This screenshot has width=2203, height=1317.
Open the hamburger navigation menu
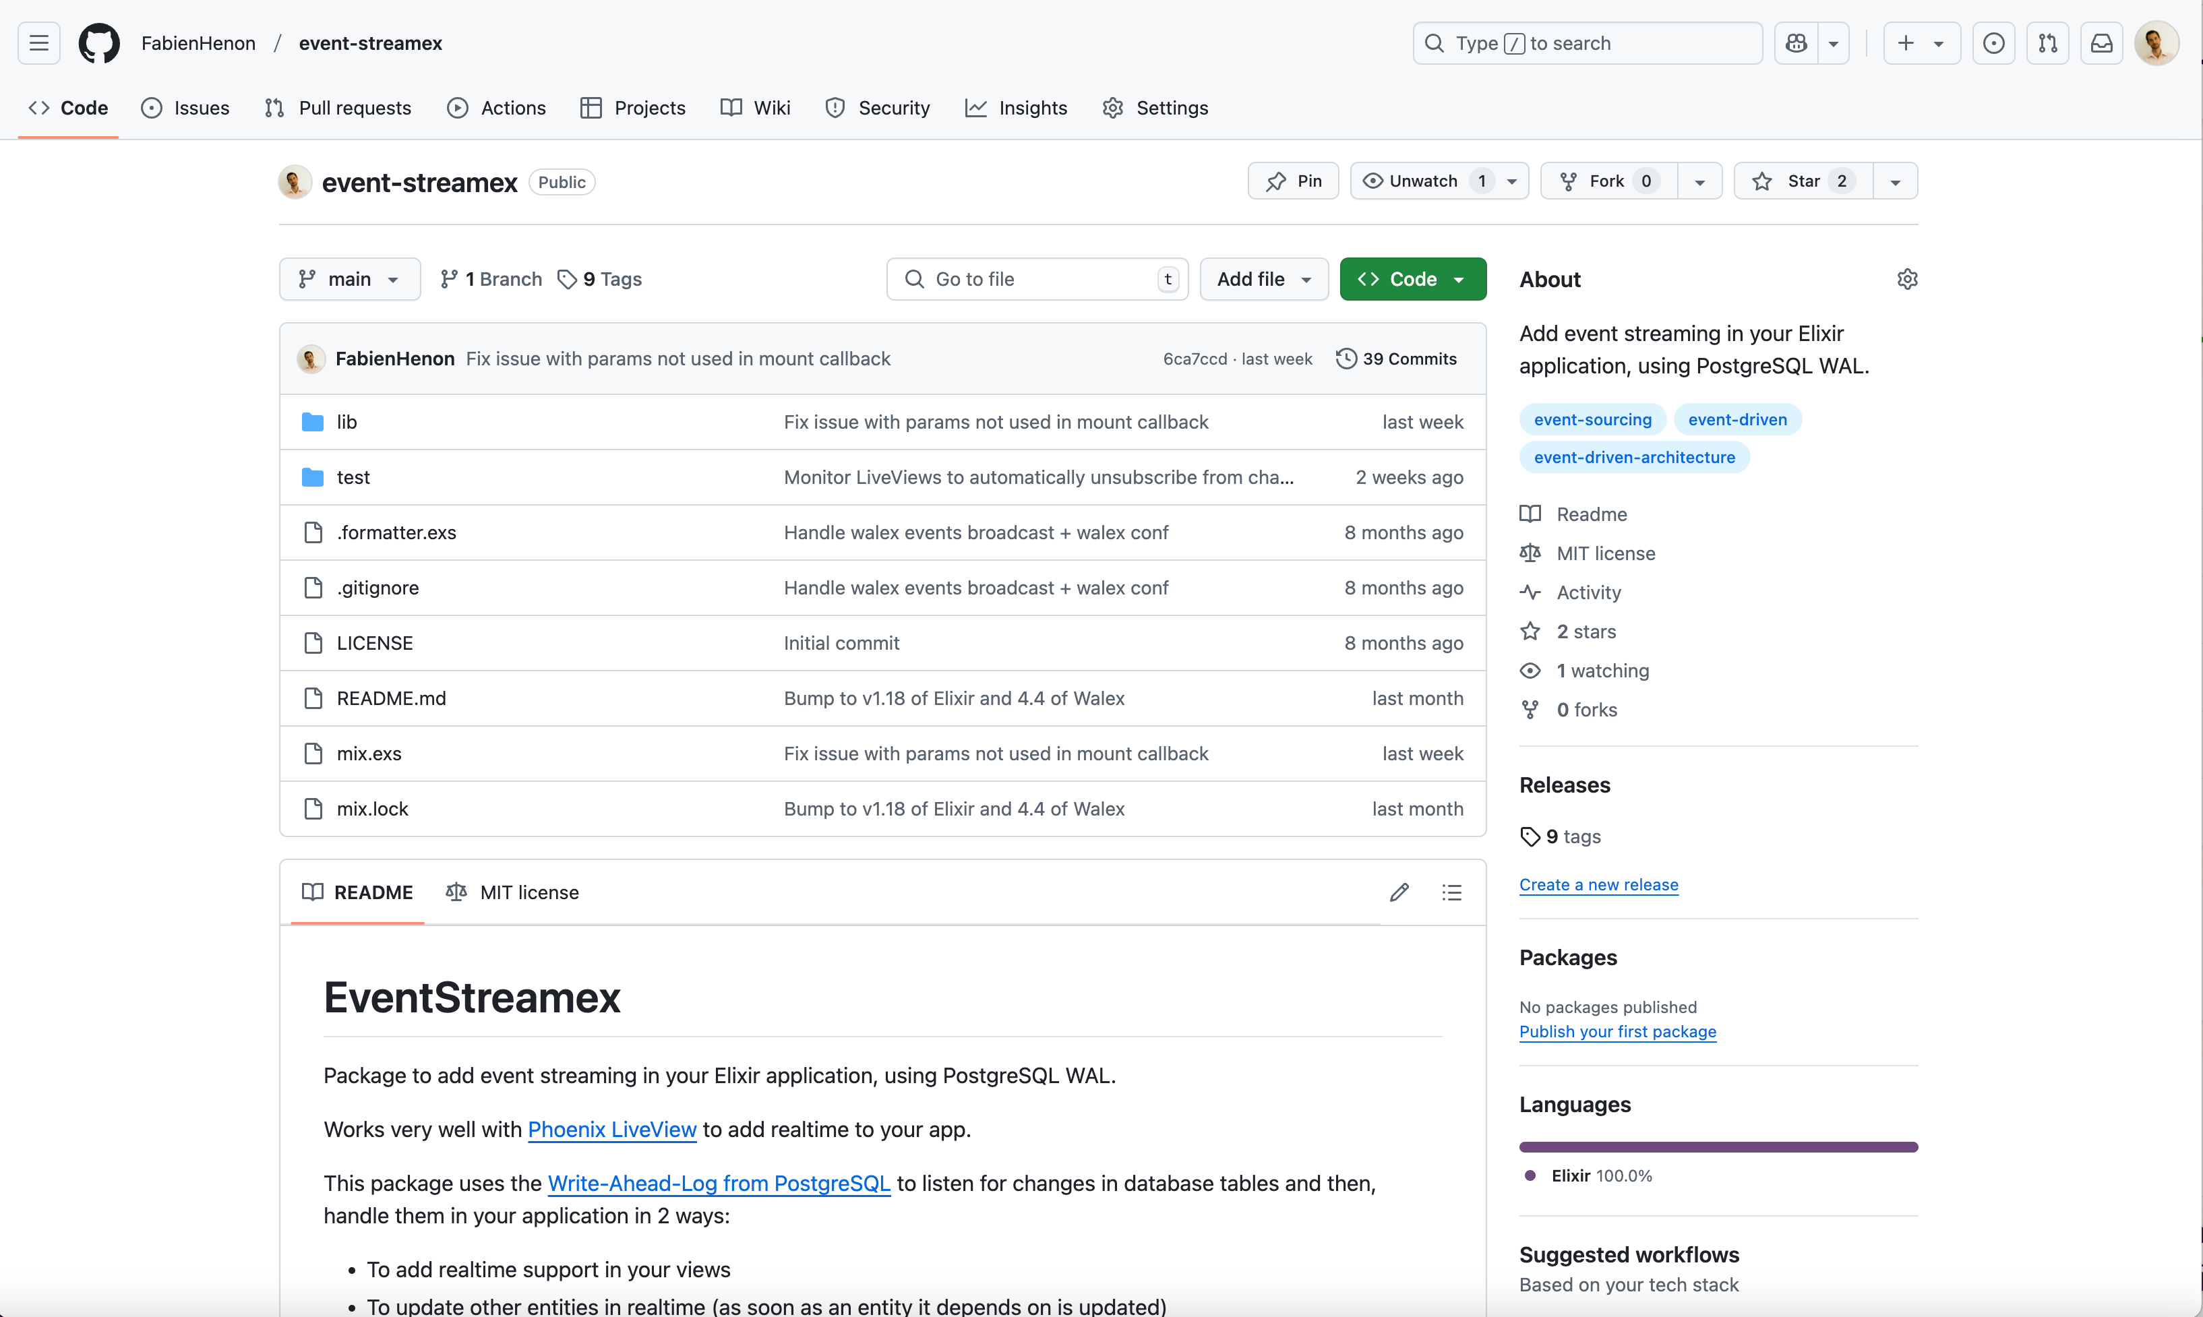pos(39,42)
